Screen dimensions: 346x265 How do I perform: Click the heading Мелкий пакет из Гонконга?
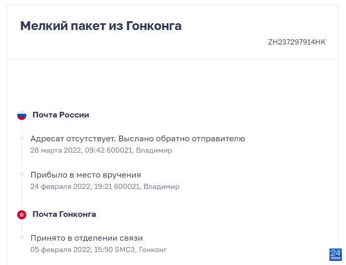[x=101, y=26]
